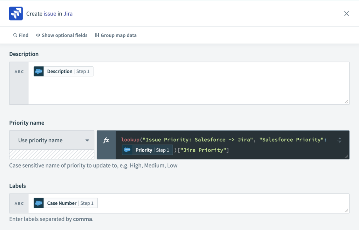
Task: Click the Jira logo icon in the header
Action: (x=15, y=13)
